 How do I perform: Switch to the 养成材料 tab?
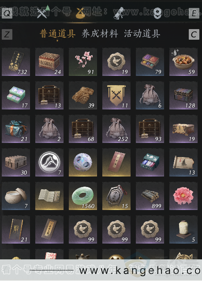coord(100,34)
